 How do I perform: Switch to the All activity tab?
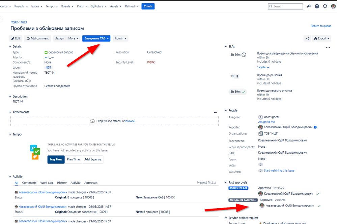point(16,183)
